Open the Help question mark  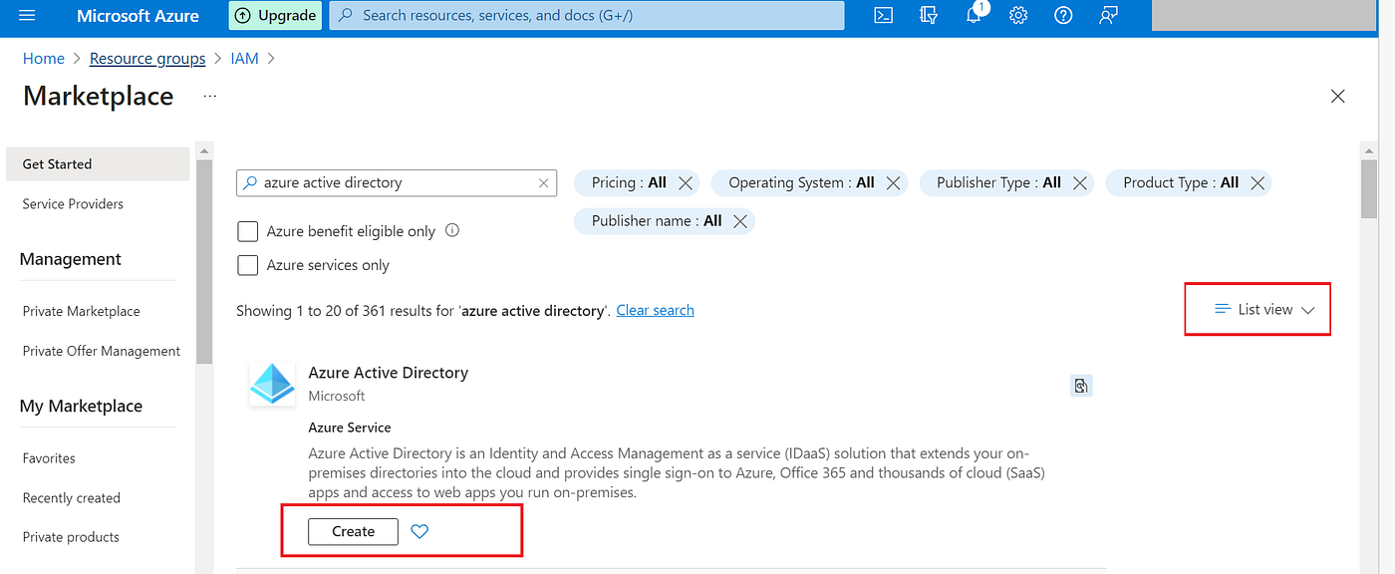1063,16
